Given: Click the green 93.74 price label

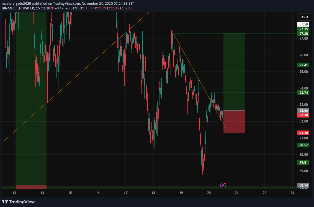Looking at the screenshot, I should [x=303, y=93].
